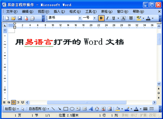
Task: Open font color dropdown in formatting toolbar
Action: tap(153, 18)
